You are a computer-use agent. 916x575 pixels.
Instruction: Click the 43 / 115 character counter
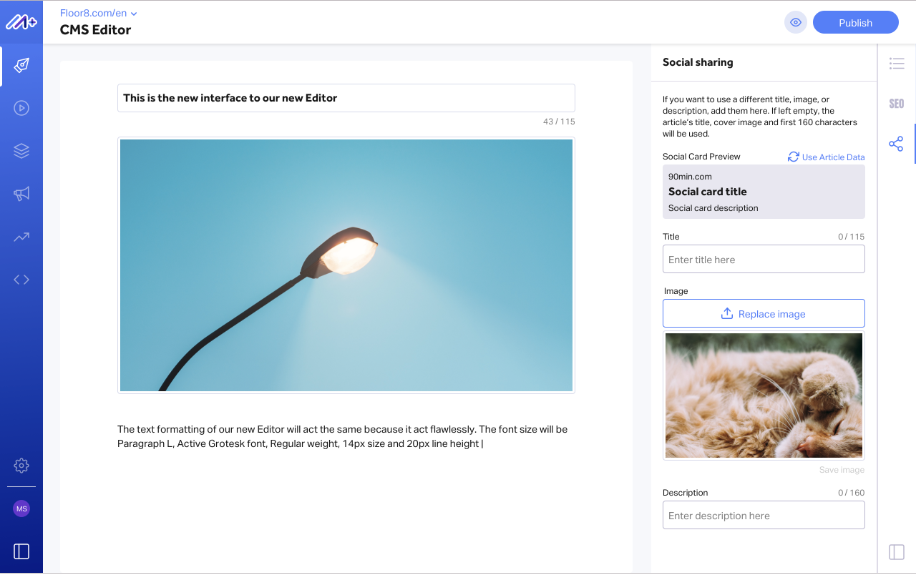pyautogui.click(x=559, y=122)
